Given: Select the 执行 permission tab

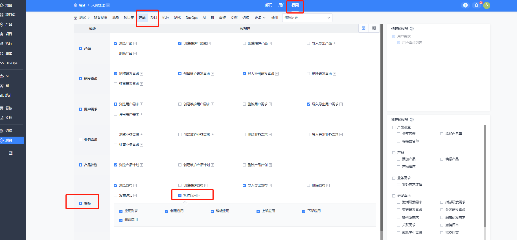Looking at the screenshot, I should coord(165,17).
